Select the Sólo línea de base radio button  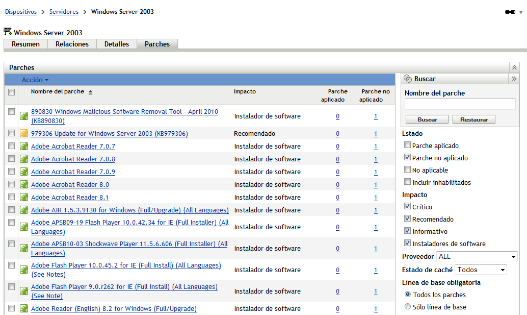[408, 305]
